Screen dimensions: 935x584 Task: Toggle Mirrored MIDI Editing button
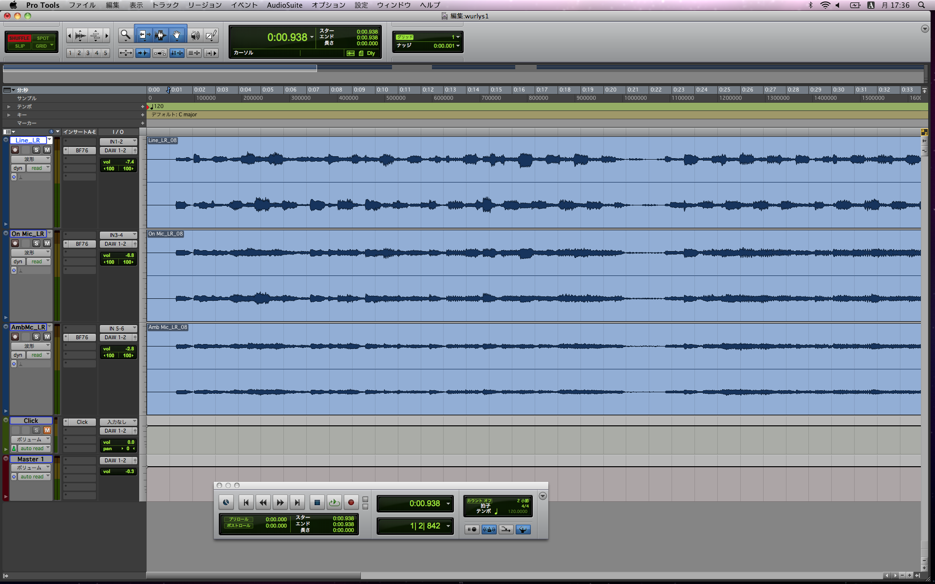160,53
